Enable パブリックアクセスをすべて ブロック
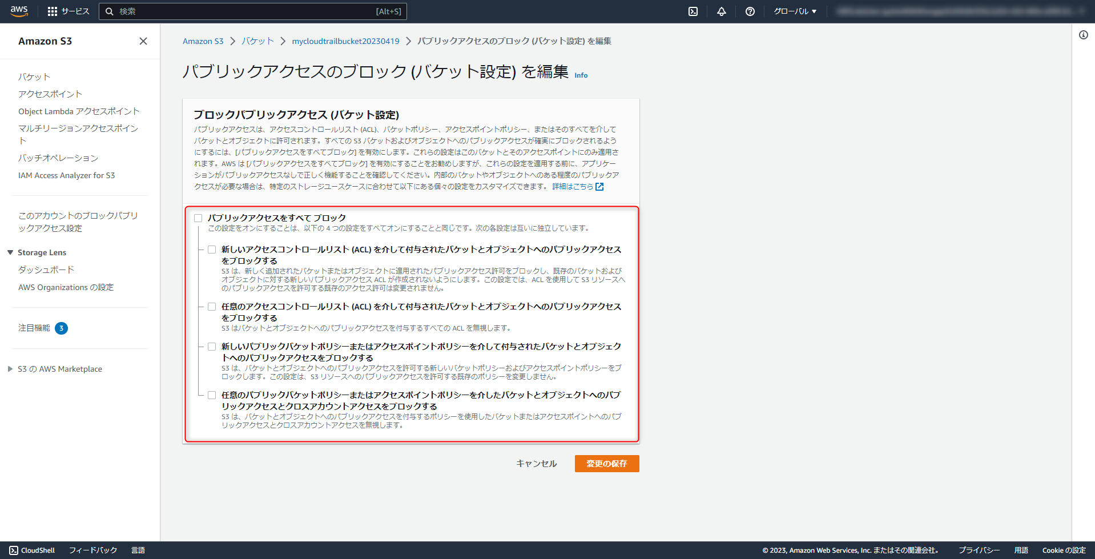The height and width of the screenshot is (559, 1095). [x=198, y=218]
